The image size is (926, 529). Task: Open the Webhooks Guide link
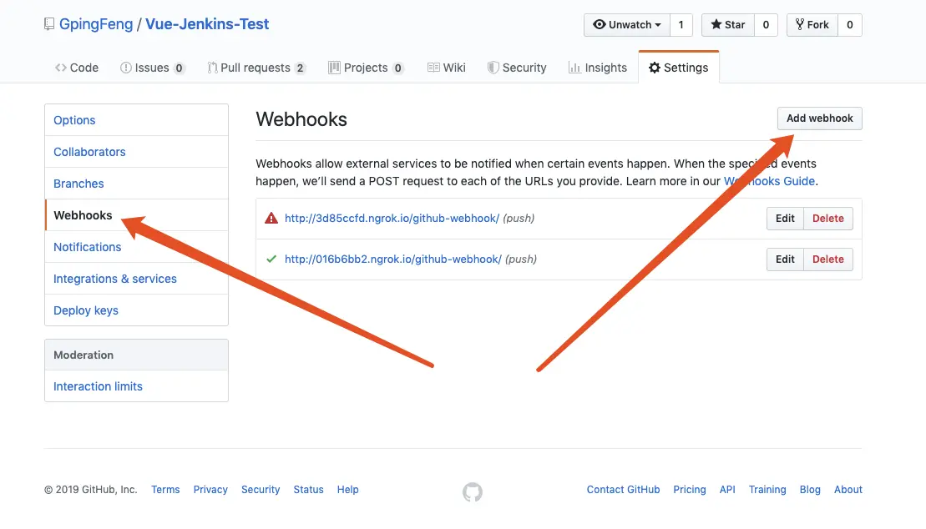click(x=770, y=181)
